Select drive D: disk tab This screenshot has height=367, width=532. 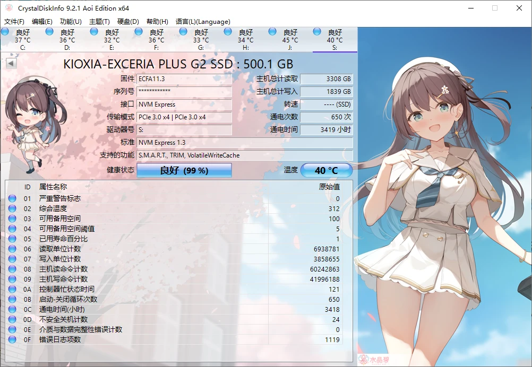[67, 40]
